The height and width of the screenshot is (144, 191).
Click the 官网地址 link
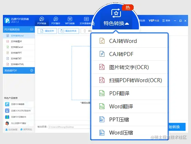pos(26,129)
